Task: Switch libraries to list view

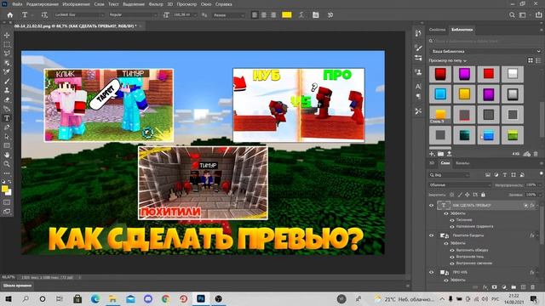Action: coord(538,60)
